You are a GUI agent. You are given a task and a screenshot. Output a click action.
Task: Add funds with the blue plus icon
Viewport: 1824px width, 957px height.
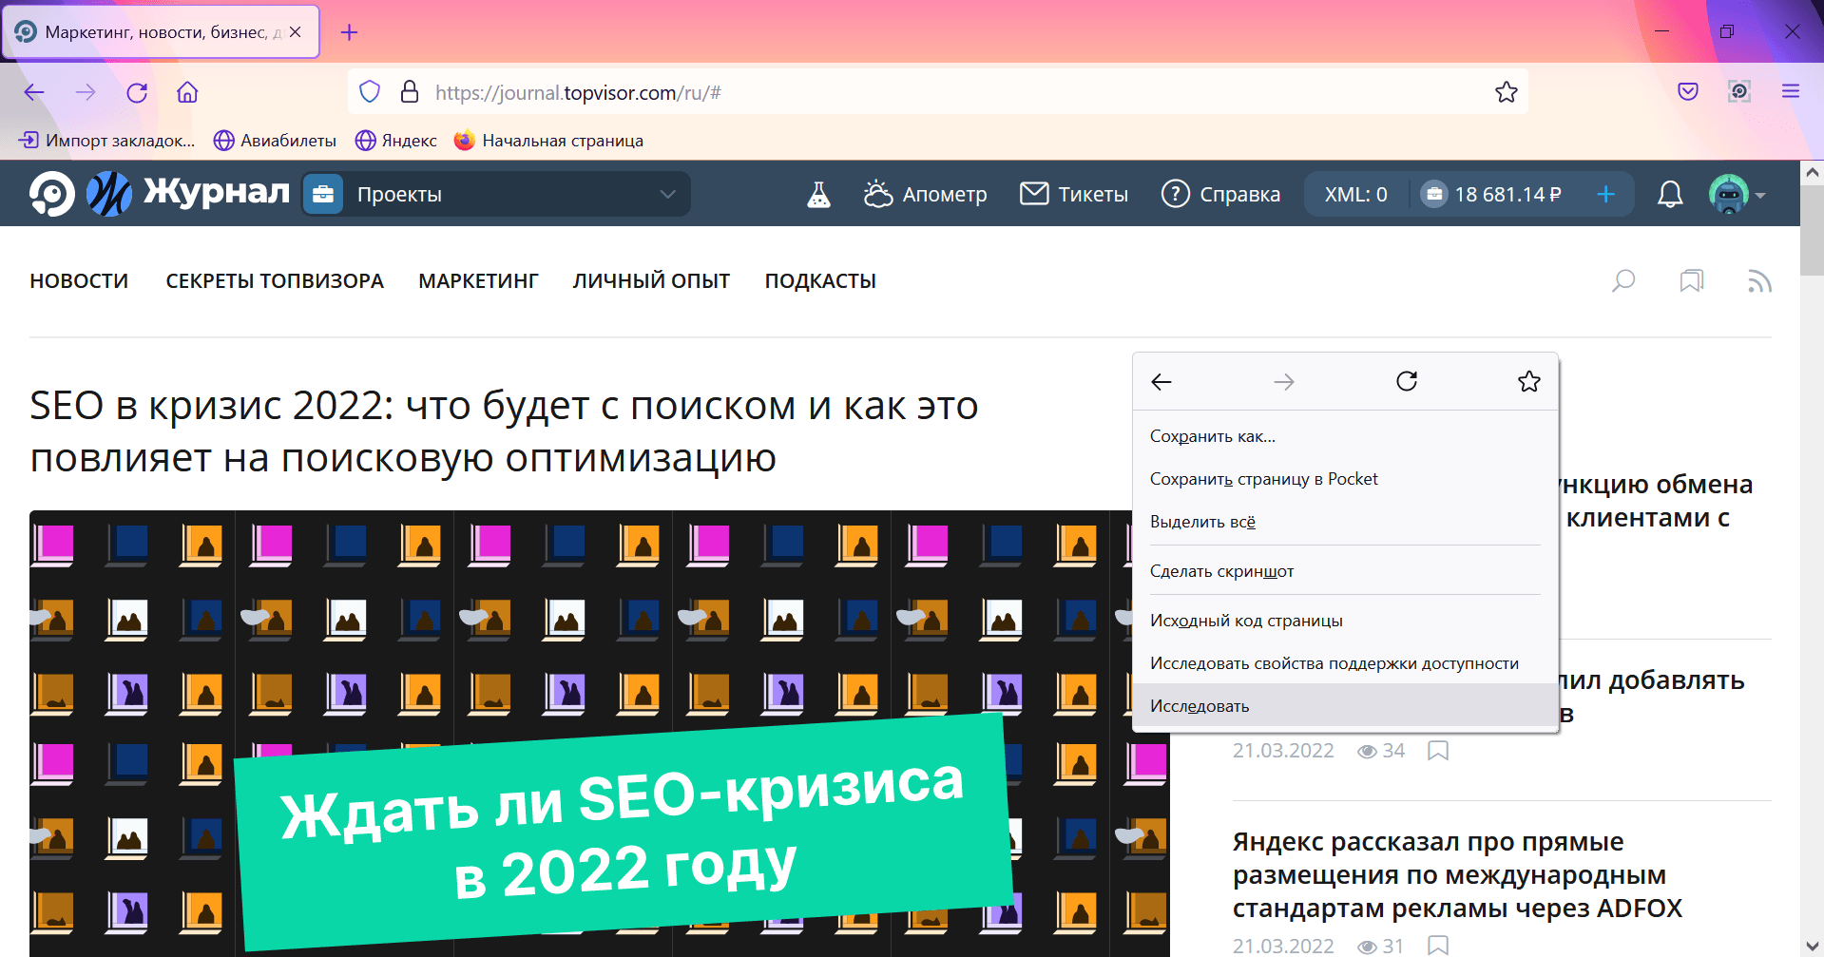click(x=1606, y=194)
